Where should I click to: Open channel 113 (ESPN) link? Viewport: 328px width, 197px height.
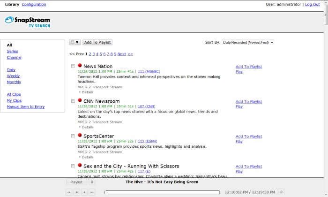[x=147, y=141]
